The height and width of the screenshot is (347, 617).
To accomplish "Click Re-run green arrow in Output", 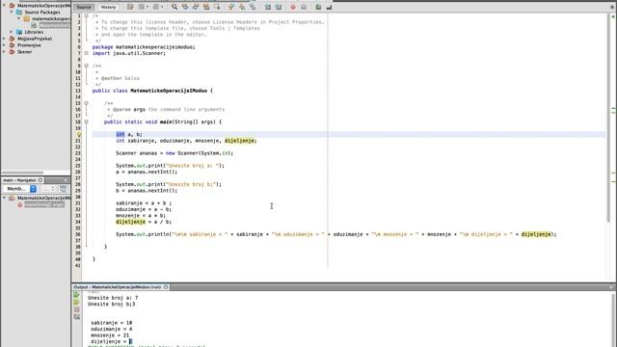I will coord(76,295).
